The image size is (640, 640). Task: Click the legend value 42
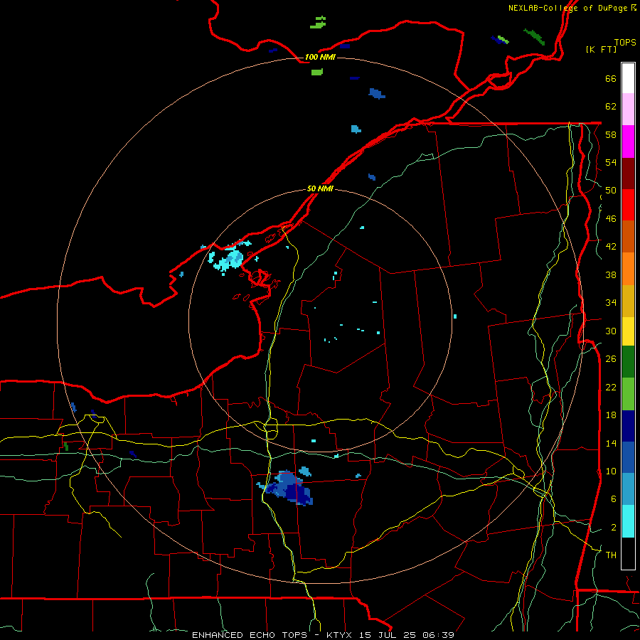611,247
